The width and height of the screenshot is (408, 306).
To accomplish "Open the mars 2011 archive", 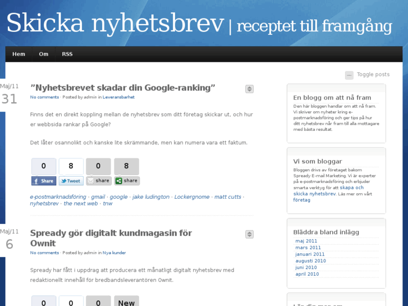I will (x=308, y=248).
